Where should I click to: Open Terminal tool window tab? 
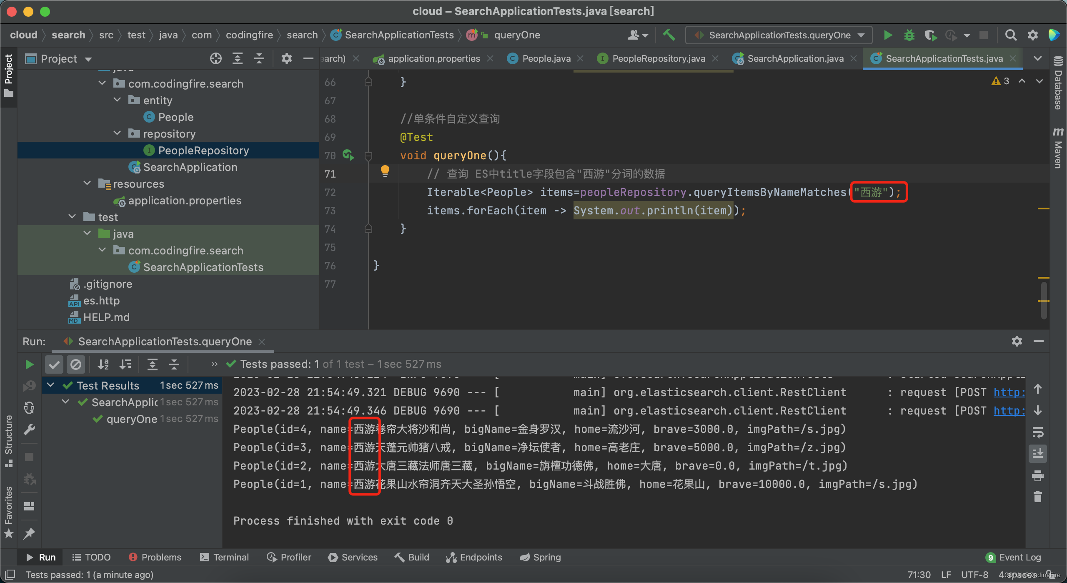click(x=224, y=557)
